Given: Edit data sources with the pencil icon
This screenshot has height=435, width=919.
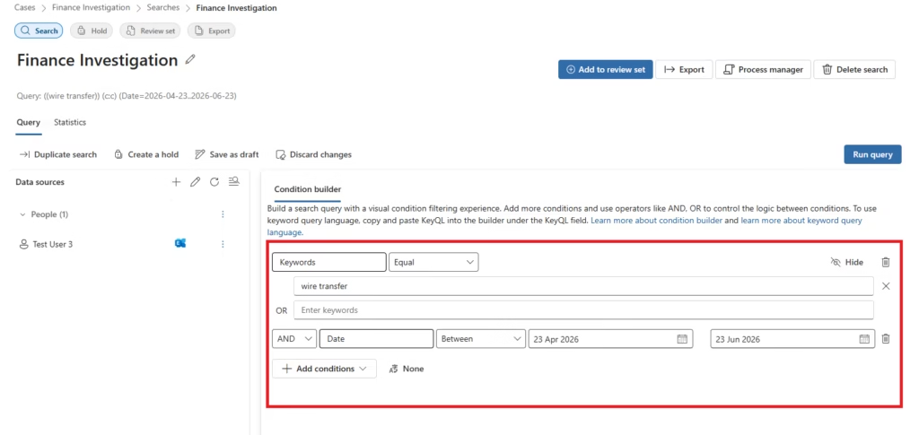Looking at the screenshot, I should tap(195, 182).
